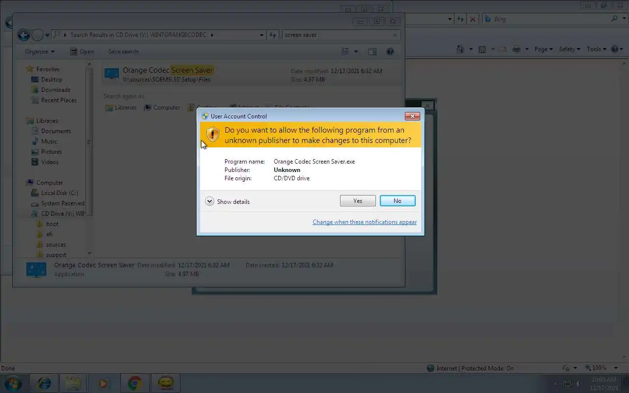Screen dimensions: 629x393
Task: Open recent locations dropdown in Explorer
Action: click(47, 35)
